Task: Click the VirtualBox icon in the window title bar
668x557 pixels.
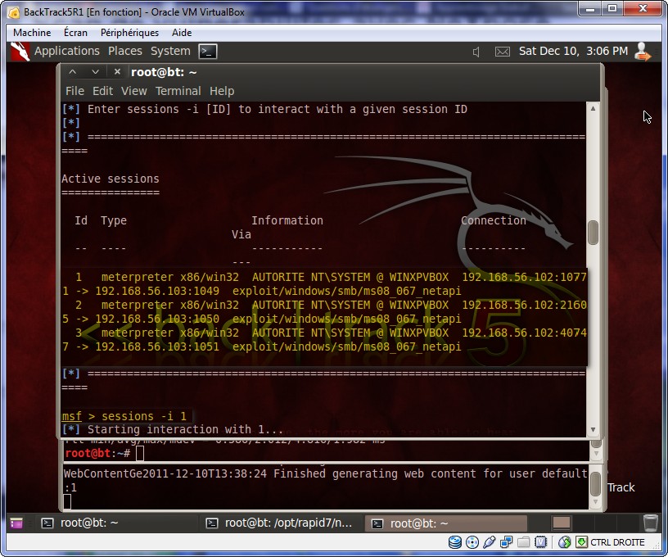Action: (14, 12)
